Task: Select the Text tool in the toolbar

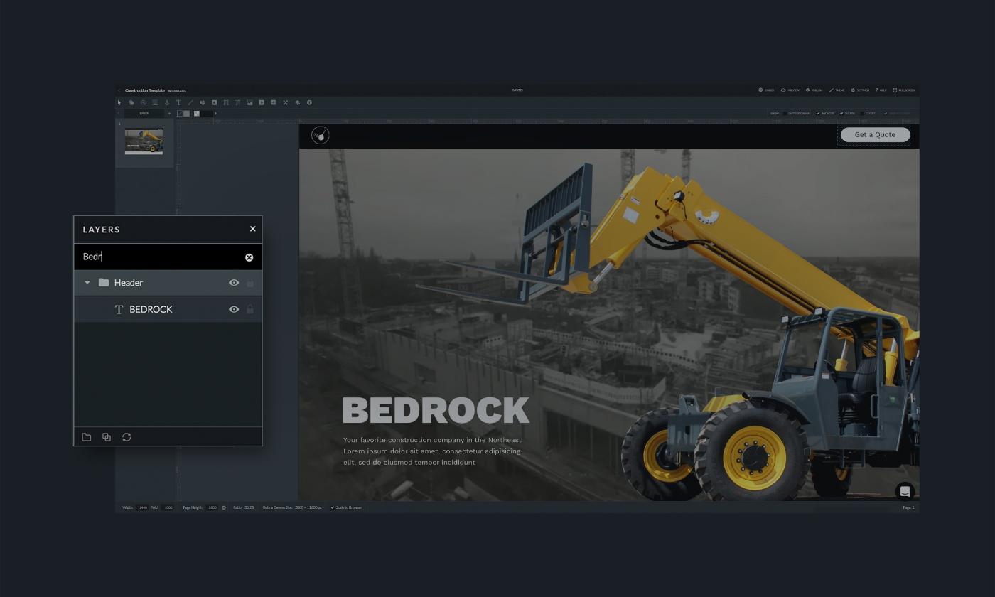Action: [x=178, y=102]
